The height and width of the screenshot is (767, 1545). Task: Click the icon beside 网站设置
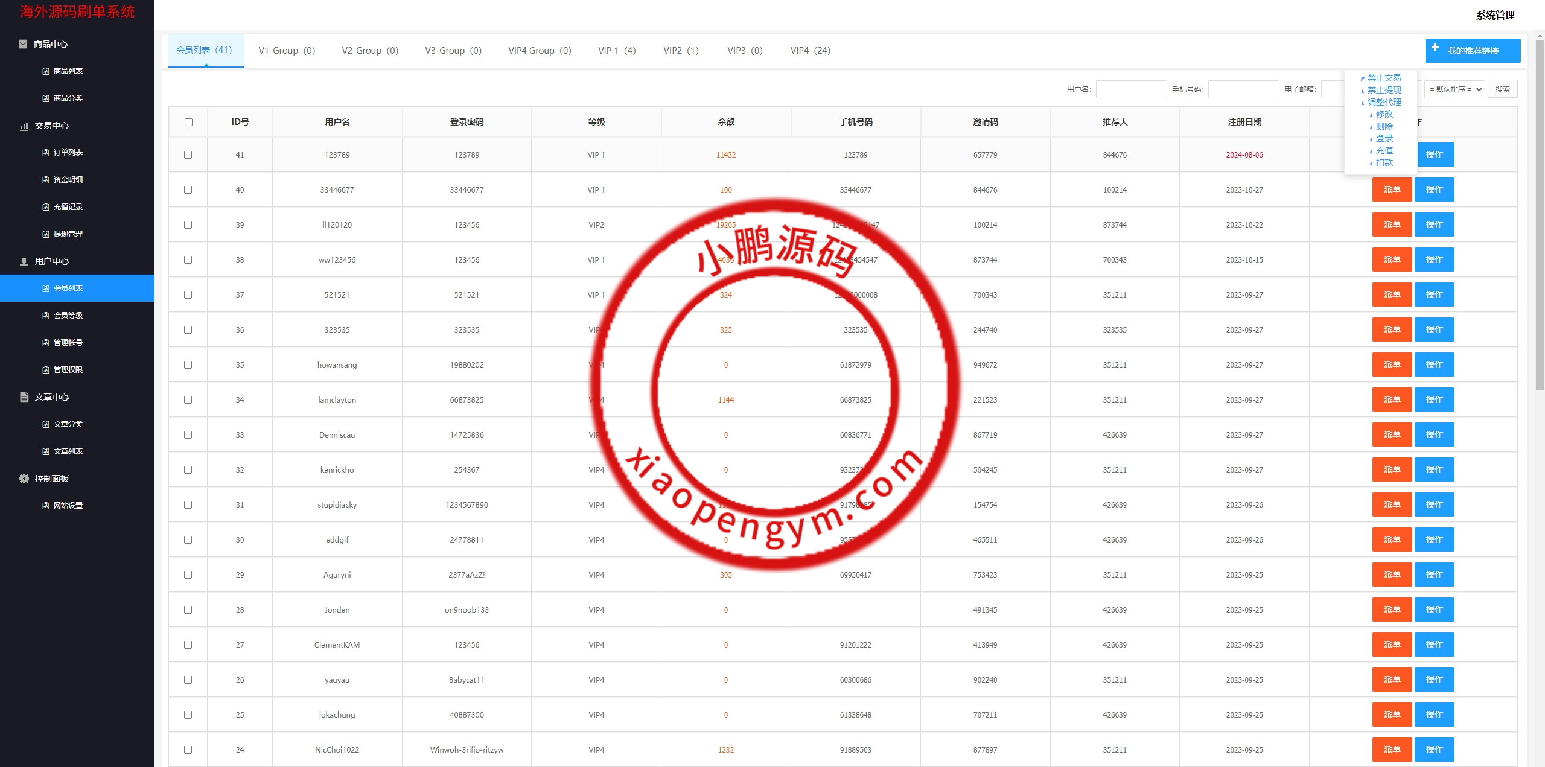[46, 506]
